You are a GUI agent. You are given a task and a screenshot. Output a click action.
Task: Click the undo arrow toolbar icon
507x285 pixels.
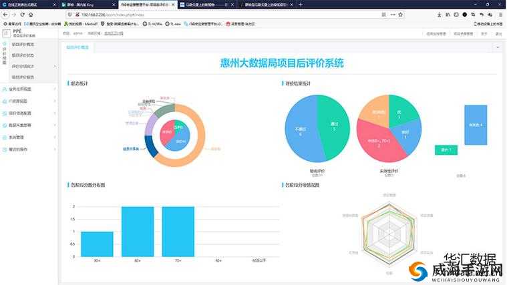482,15
